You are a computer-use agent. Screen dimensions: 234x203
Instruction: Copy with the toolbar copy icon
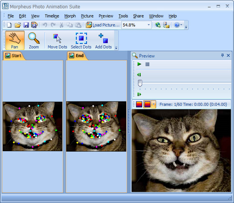tap(70, 25)
